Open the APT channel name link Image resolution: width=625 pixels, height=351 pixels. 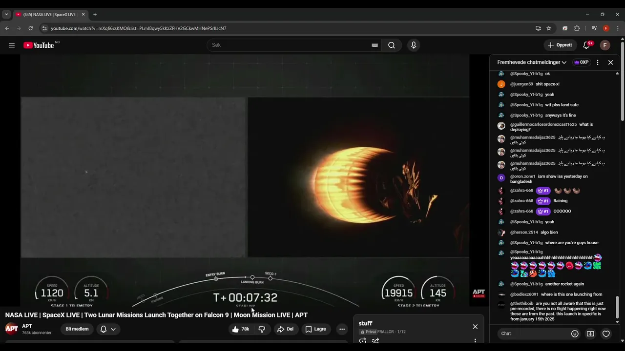27,326
